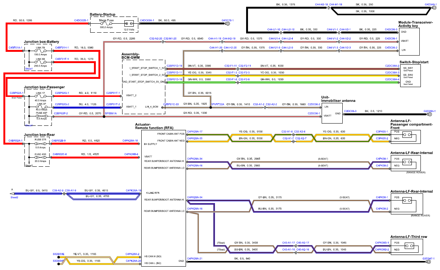The image size is (440, 270).
Task: Select the FUSE 57R fuse symbol
Action: (41, 143)
